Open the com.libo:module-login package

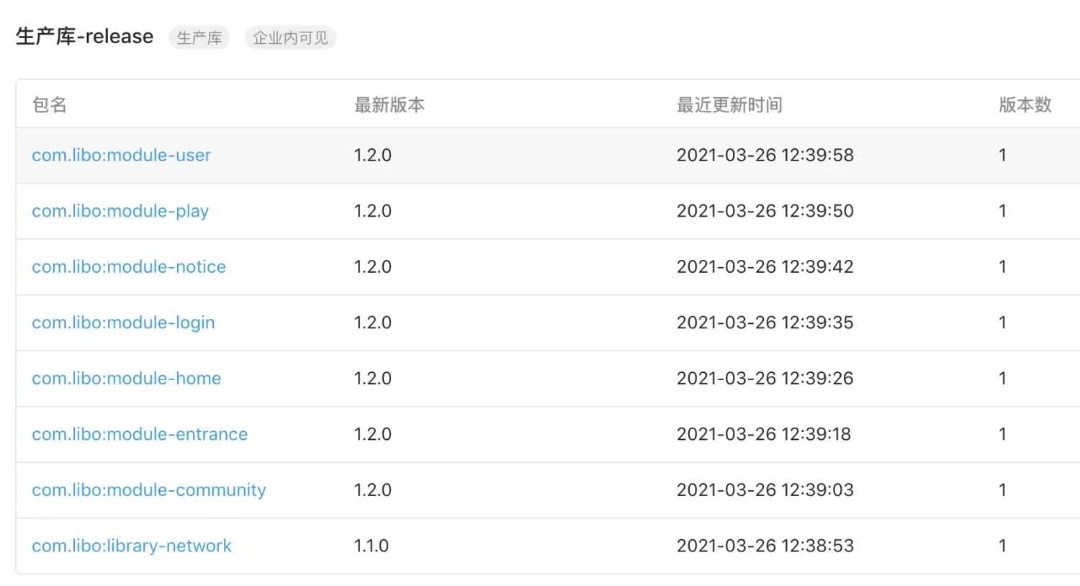tap(123, 323)
